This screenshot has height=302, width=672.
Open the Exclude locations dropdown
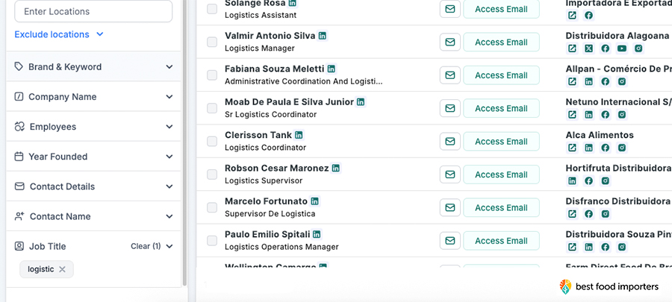[59, 34]
